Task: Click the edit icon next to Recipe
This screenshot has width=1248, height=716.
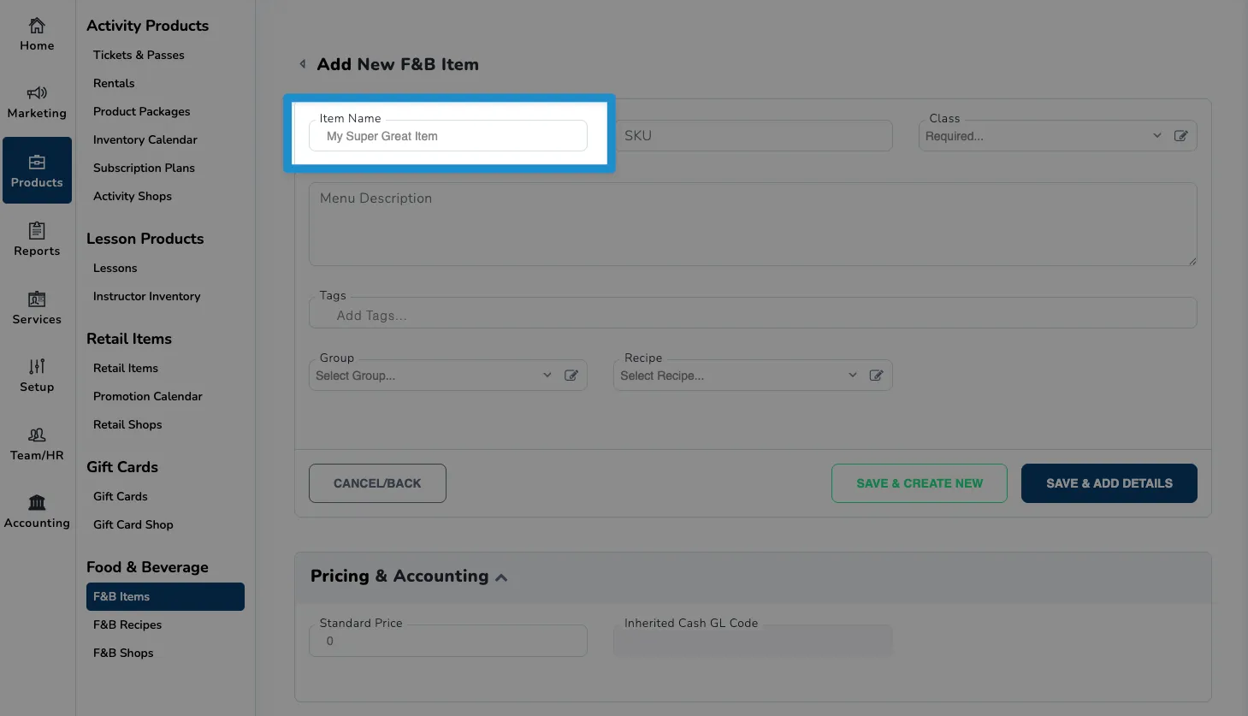Action: click(x=876, y=376)
